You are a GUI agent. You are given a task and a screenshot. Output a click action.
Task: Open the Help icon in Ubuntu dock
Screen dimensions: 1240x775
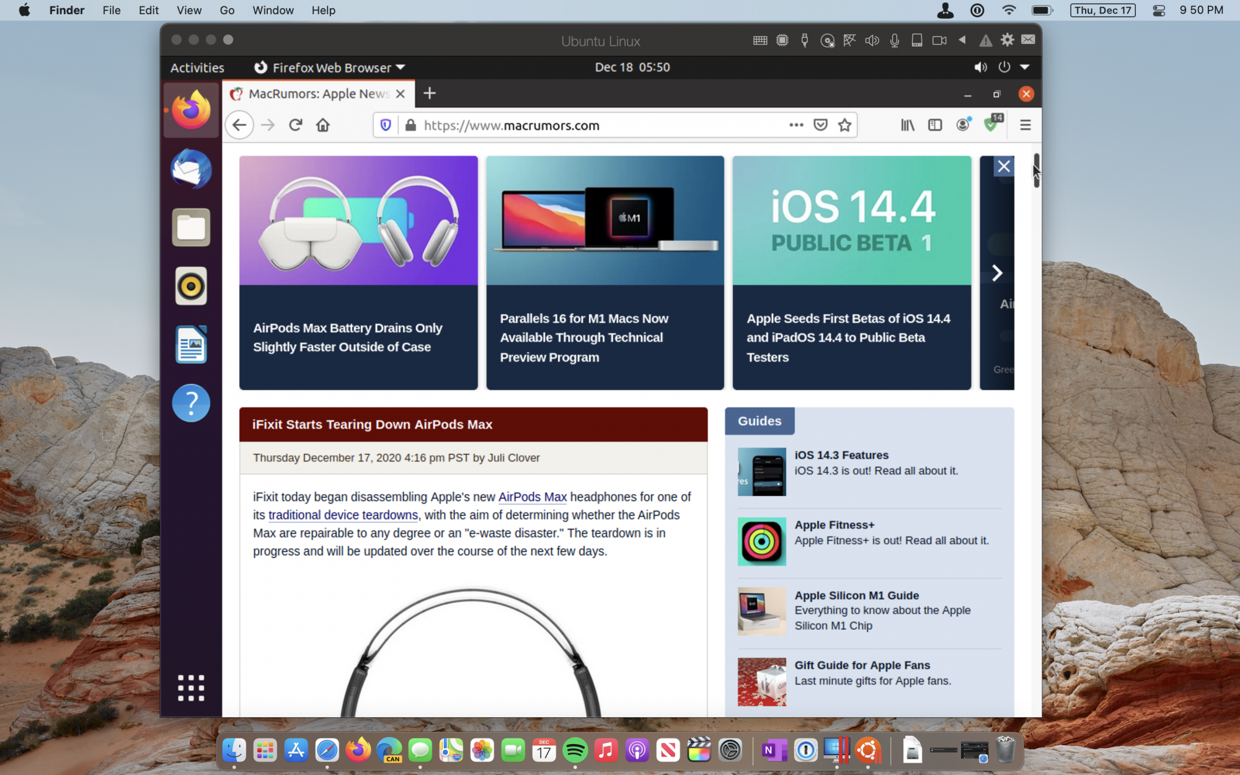point(191,403)
